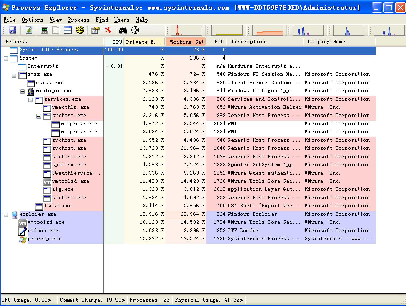Click the spoolsv.exe window icon
This screenshot has width=406, height=306.
(x=47, y=165)
